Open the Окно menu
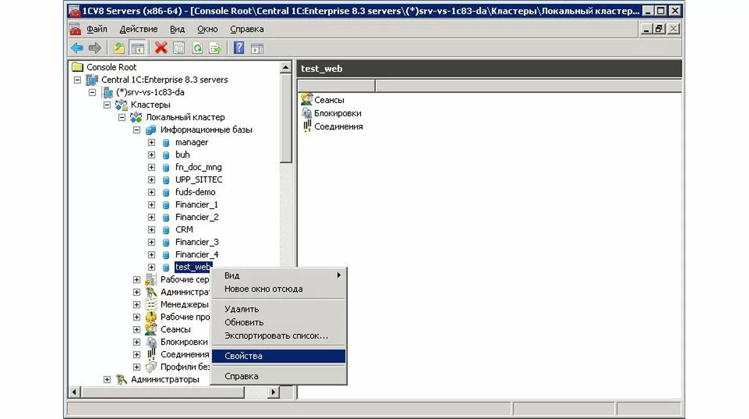The width and height of the screenshot is (749, 419). pyautogui.click(x=207, y=29)
